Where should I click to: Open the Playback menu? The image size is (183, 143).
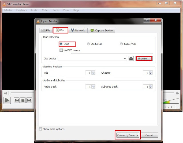click(x=21, y=10)
